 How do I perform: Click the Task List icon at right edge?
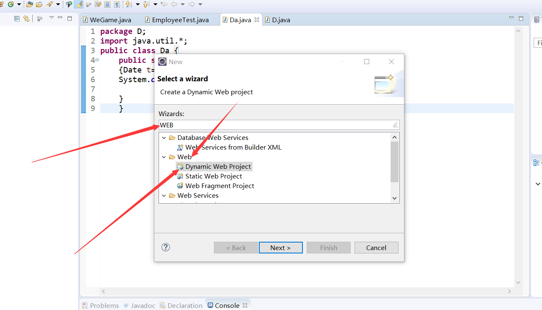(537, 20)
